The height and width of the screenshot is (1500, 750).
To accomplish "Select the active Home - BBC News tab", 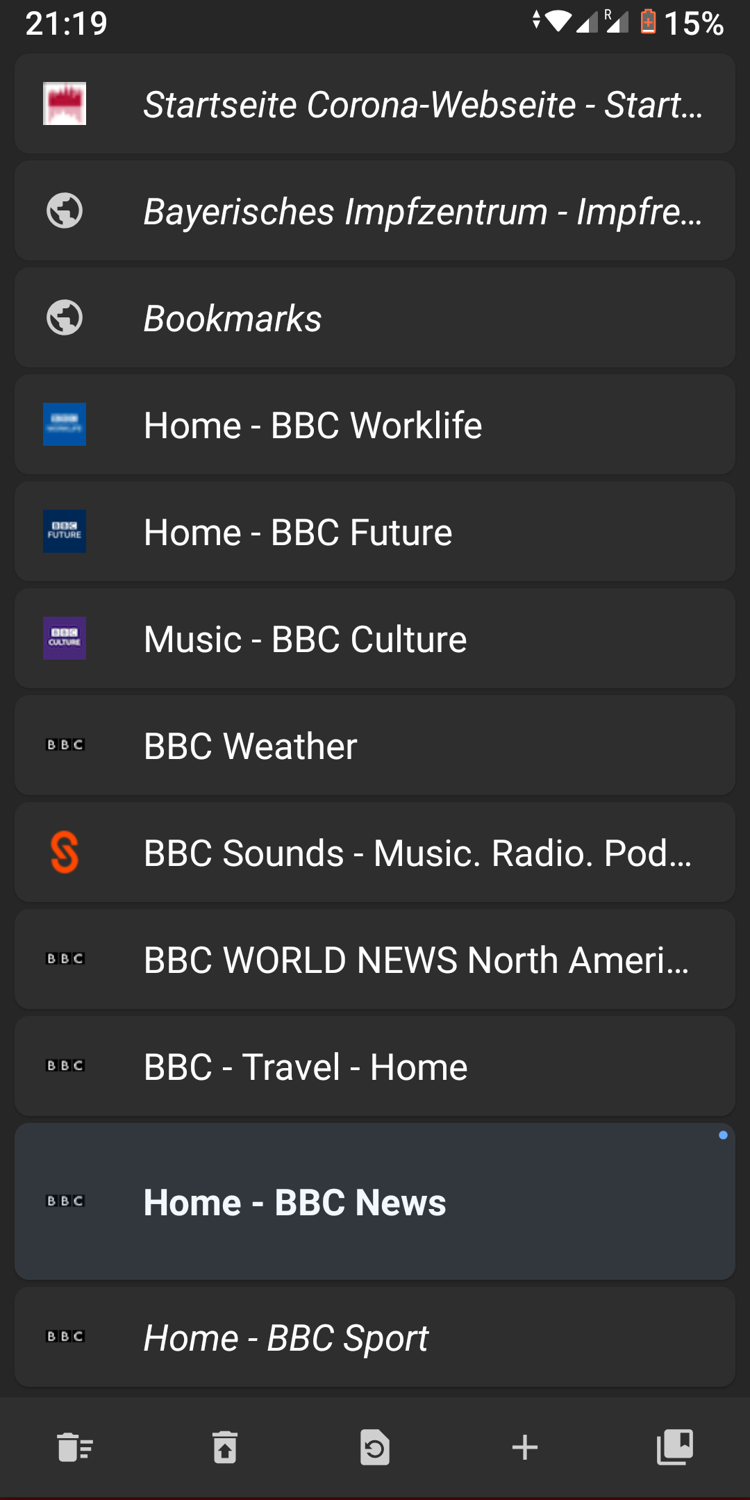I will tap(375, 1202).
